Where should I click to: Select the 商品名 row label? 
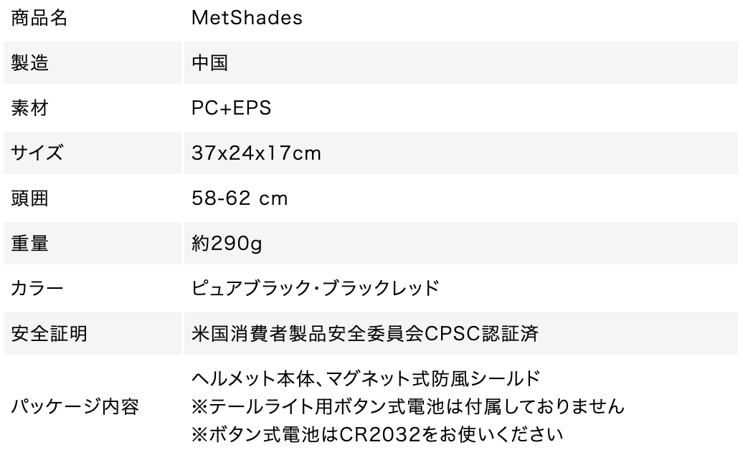tap(39, 18)
